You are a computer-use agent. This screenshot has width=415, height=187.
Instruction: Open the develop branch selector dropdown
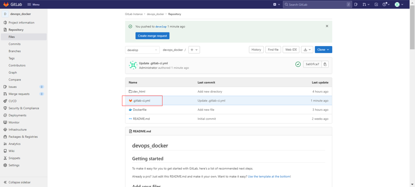pos(142,50)
